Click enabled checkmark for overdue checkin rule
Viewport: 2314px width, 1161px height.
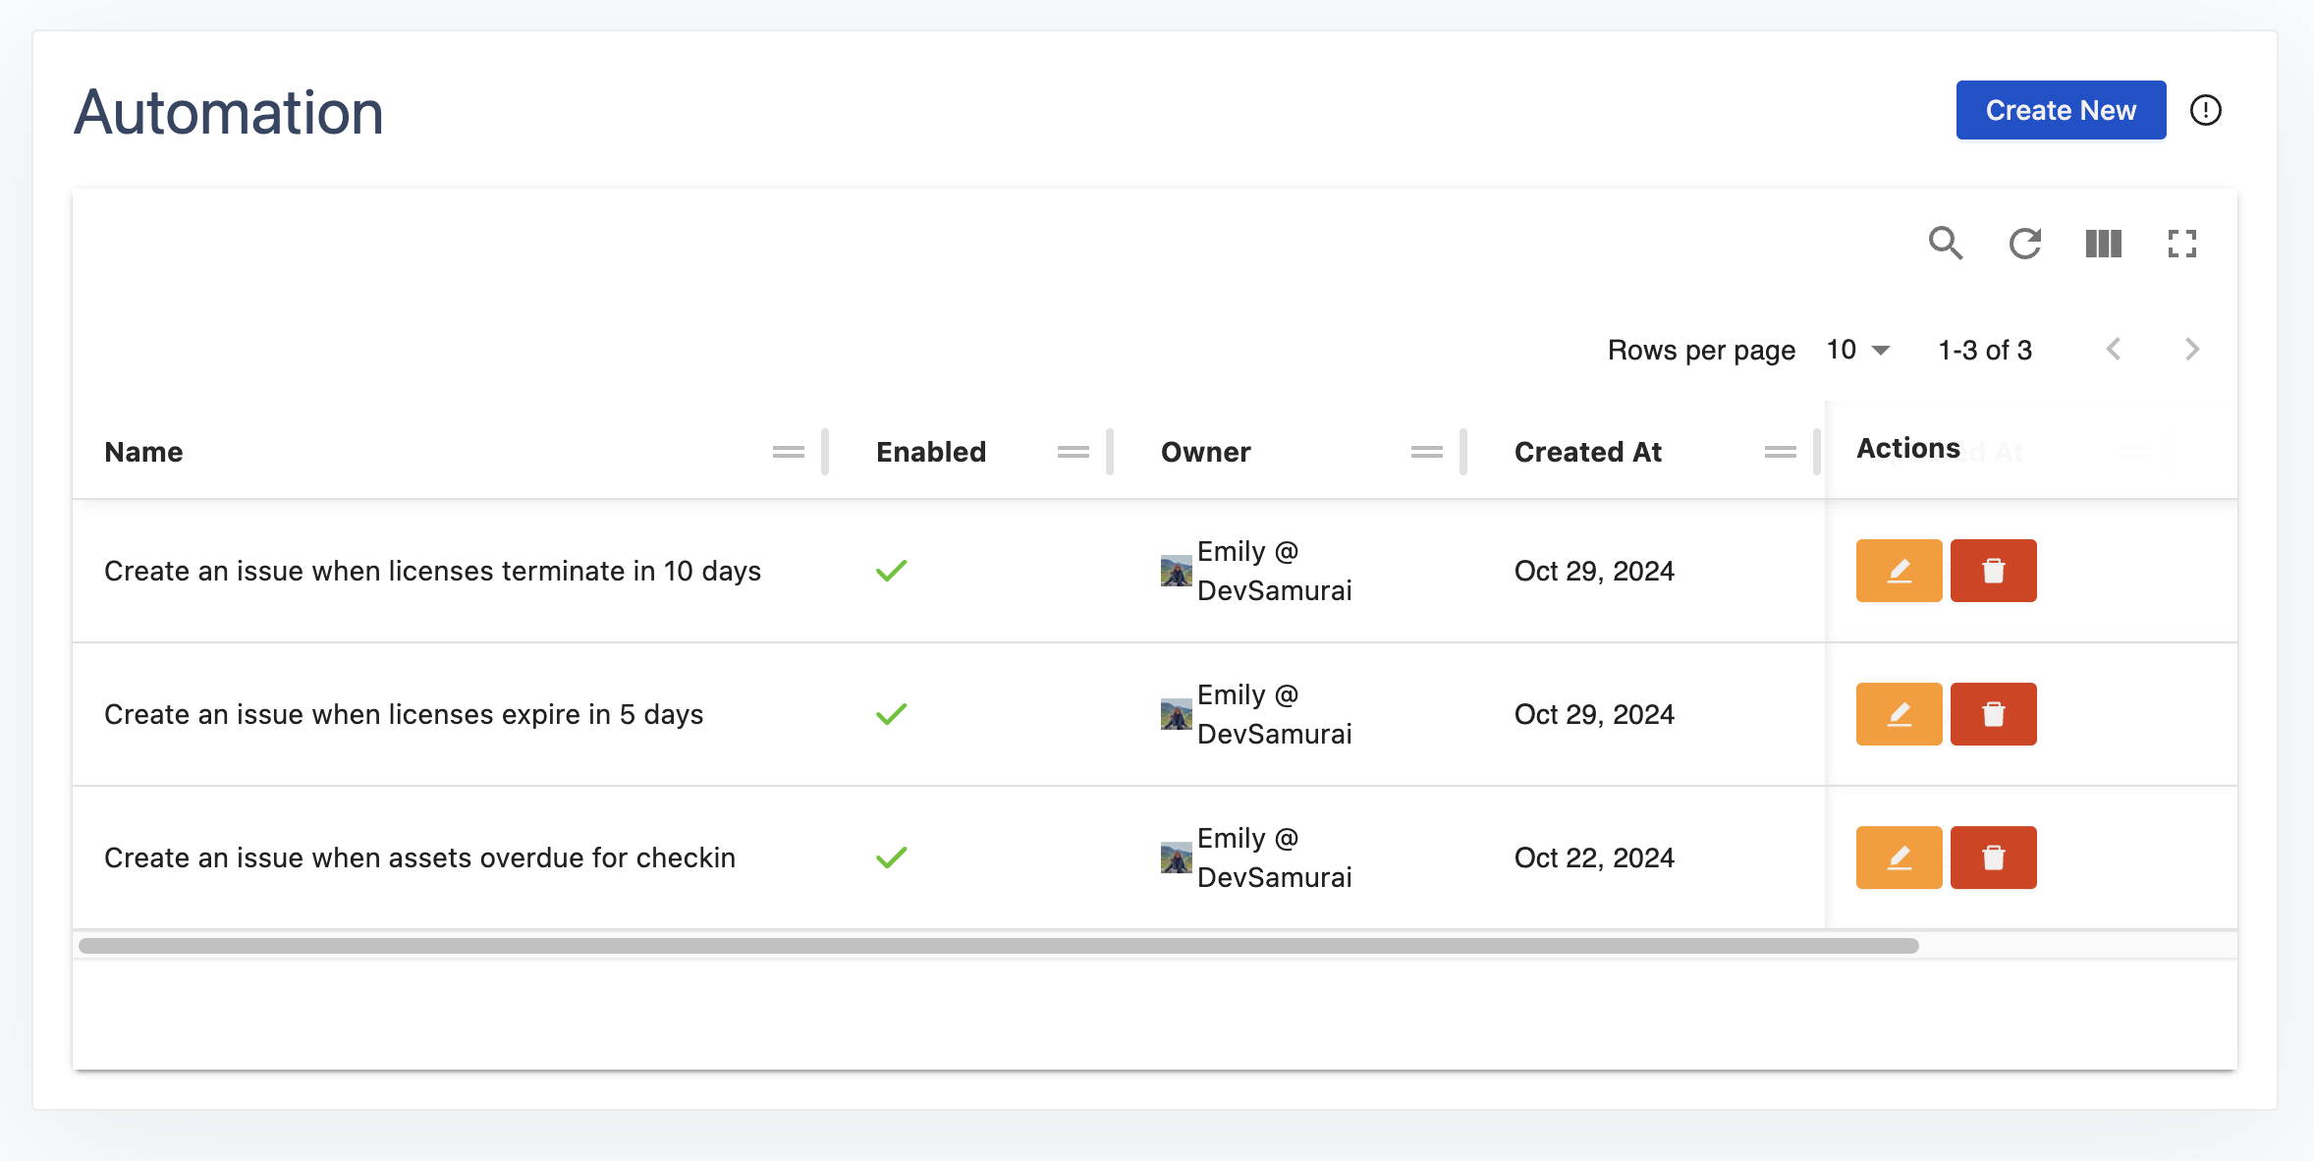891,857
